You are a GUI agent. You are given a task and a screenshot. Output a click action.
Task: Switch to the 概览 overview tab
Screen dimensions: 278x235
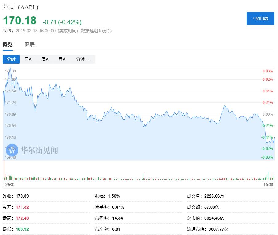[8, 45]
